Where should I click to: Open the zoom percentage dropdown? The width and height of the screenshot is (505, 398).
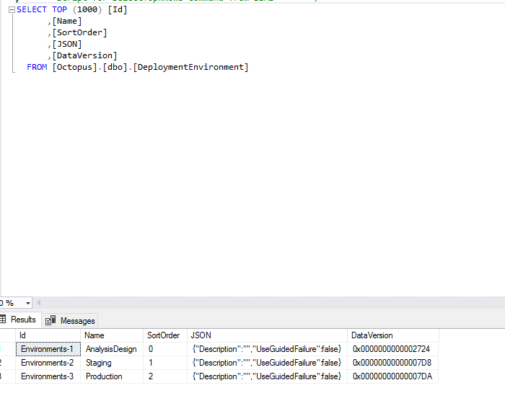point(28,303)
